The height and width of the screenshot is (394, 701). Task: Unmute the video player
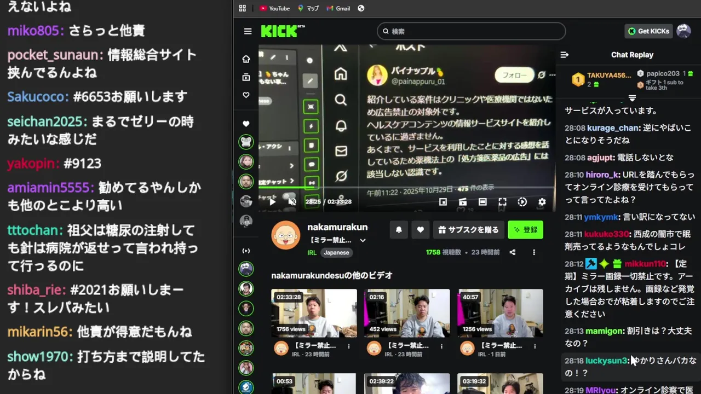point(292,202)
